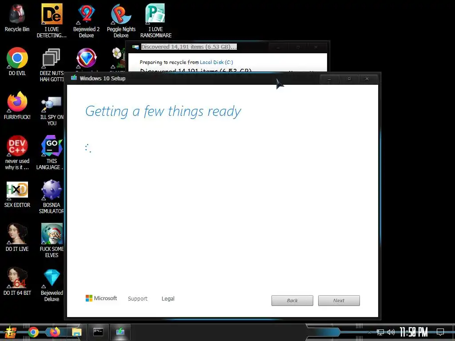
Task: Click the Microsoft logo in Setup footer
Action: pyautogui.click(x=101, y=298)
